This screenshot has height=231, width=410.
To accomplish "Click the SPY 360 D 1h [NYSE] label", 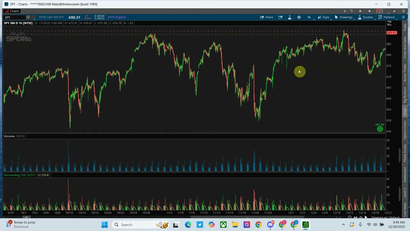I will tap(18, 23).
